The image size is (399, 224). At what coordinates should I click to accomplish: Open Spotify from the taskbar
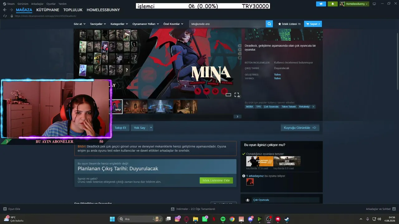[223, 219]
